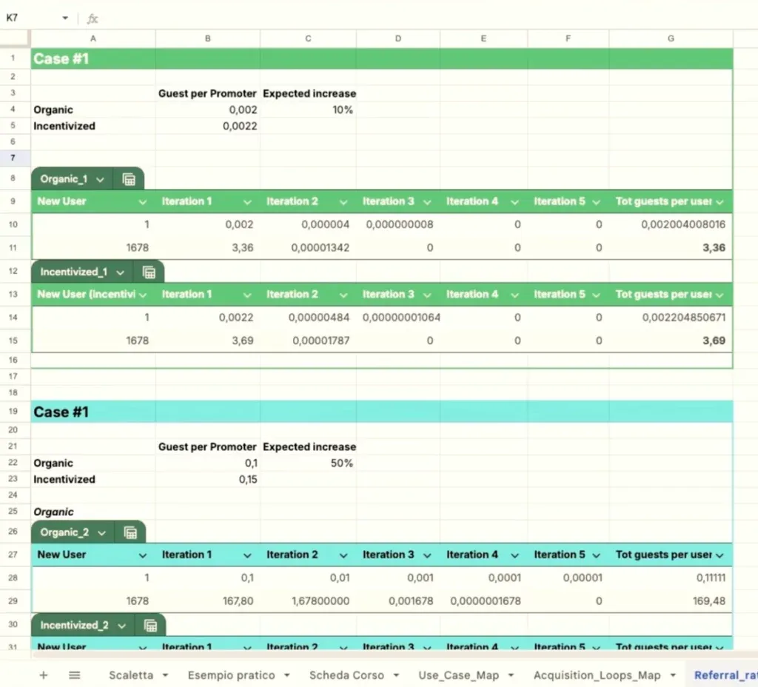Select the 169,48 total cell
This screenshot has width=758, height=687.
[x=671, y=601]
